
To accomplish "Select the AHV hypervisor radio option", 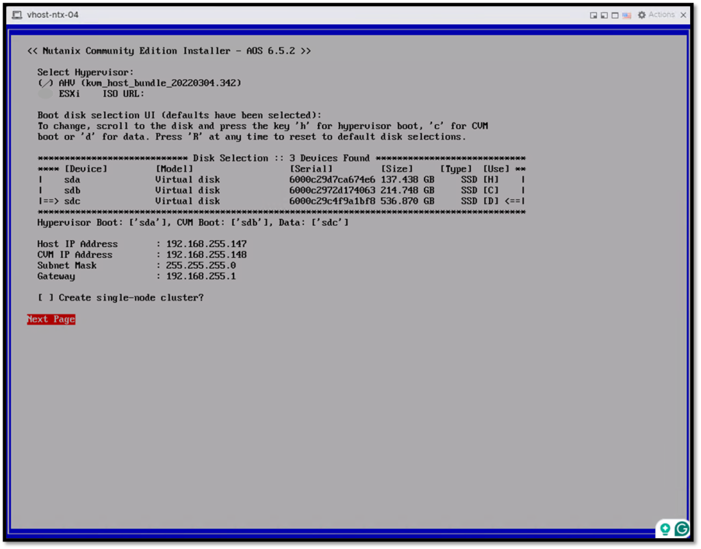I will (x=46, y=83).
